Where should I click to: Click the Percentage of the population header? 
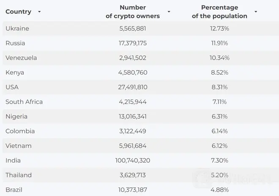[219, 12]
